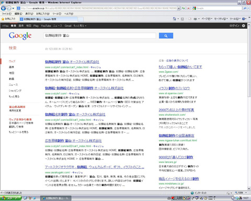The width and height of the screenshot is (251, 201).
Task: Click +You in the Google black bar
Action: (5, 26)
